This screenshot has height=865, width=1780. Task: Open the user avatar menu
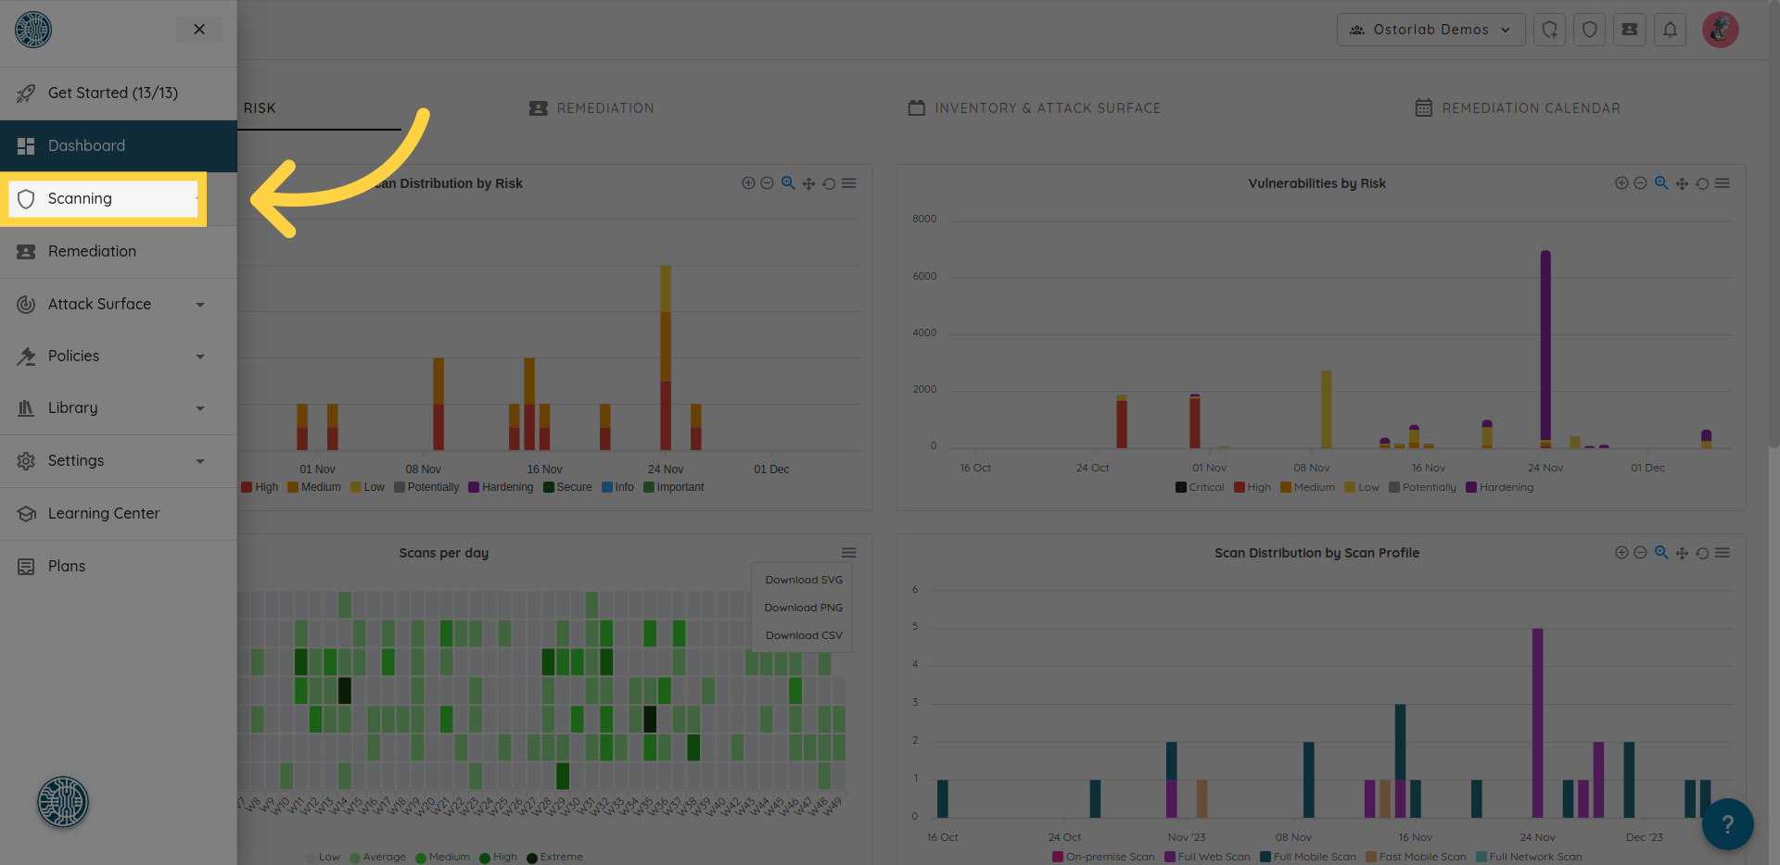1721,30
